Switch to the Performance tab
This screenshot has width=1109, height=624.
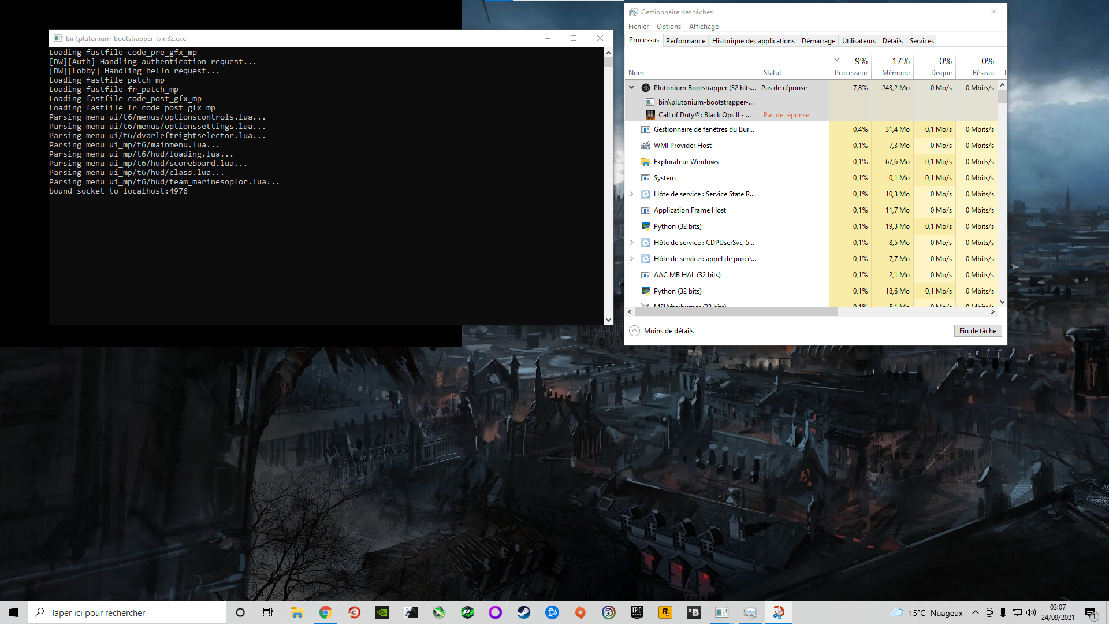pyautogui.click(x=685, y=41)
